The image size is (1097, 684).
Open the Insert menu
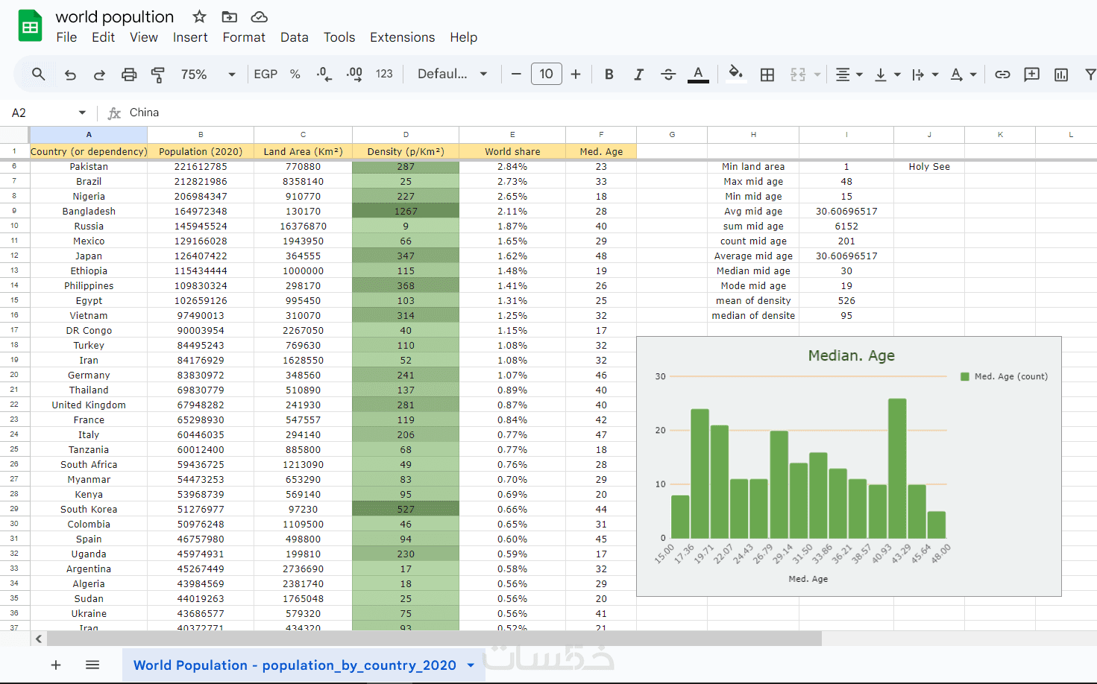190,37
